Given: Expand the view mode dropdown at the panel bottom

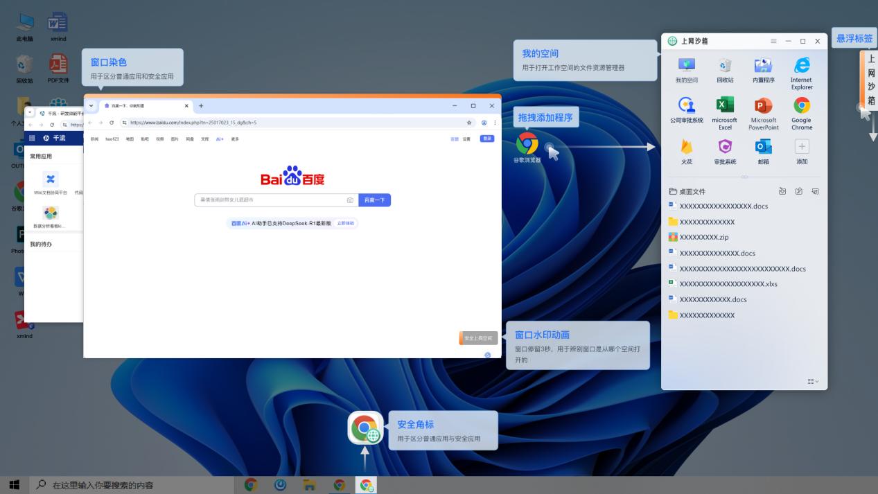Looking at the screenshot, I should pos(813,382).
